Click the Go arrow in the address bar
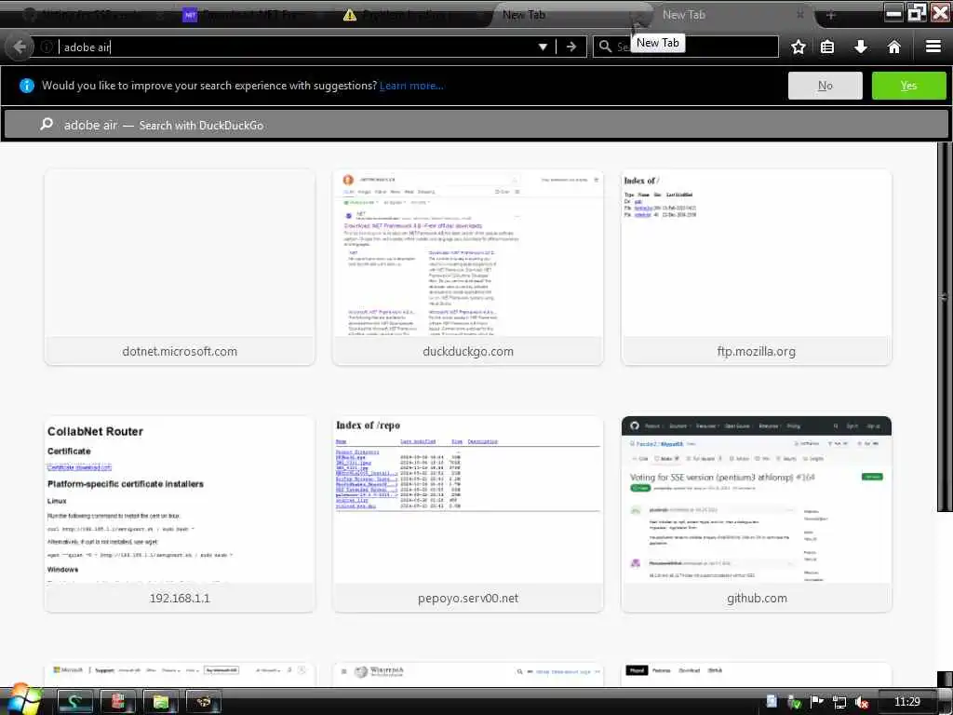 pyautogui.click(x=571, y=47)
